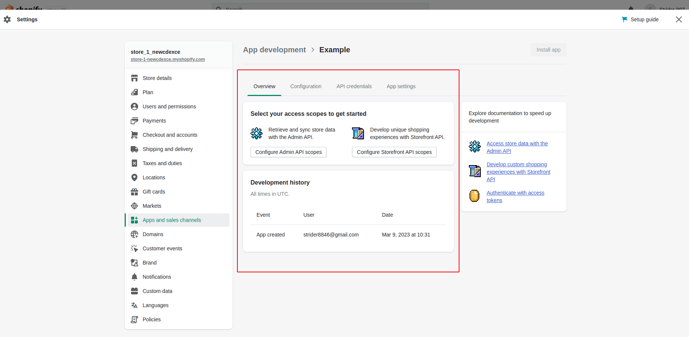The width and height of the screenshot is (689, 337).
Task: Click the Languages translate icon
Action: tap(134, 305)
